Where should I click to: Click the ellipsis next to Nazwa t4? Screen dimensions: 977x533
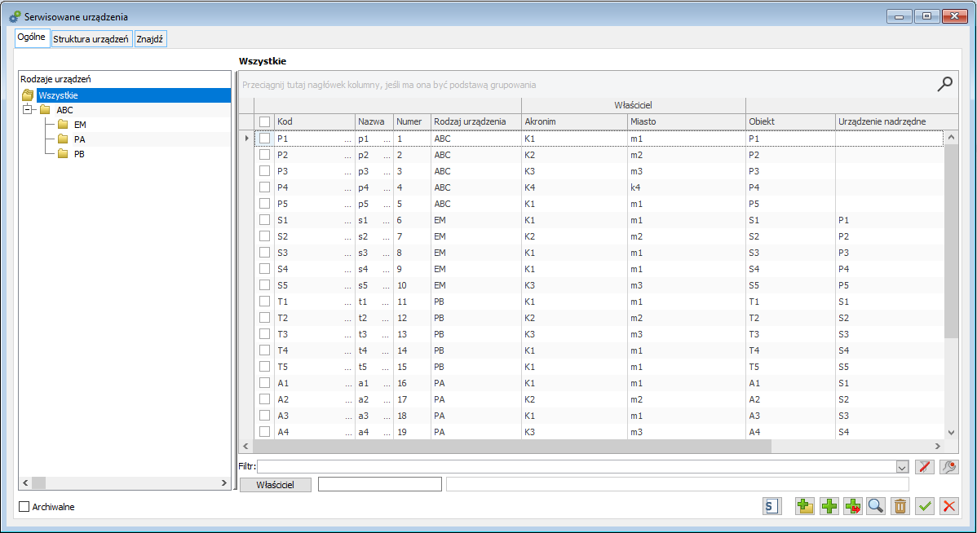point(387,351)
